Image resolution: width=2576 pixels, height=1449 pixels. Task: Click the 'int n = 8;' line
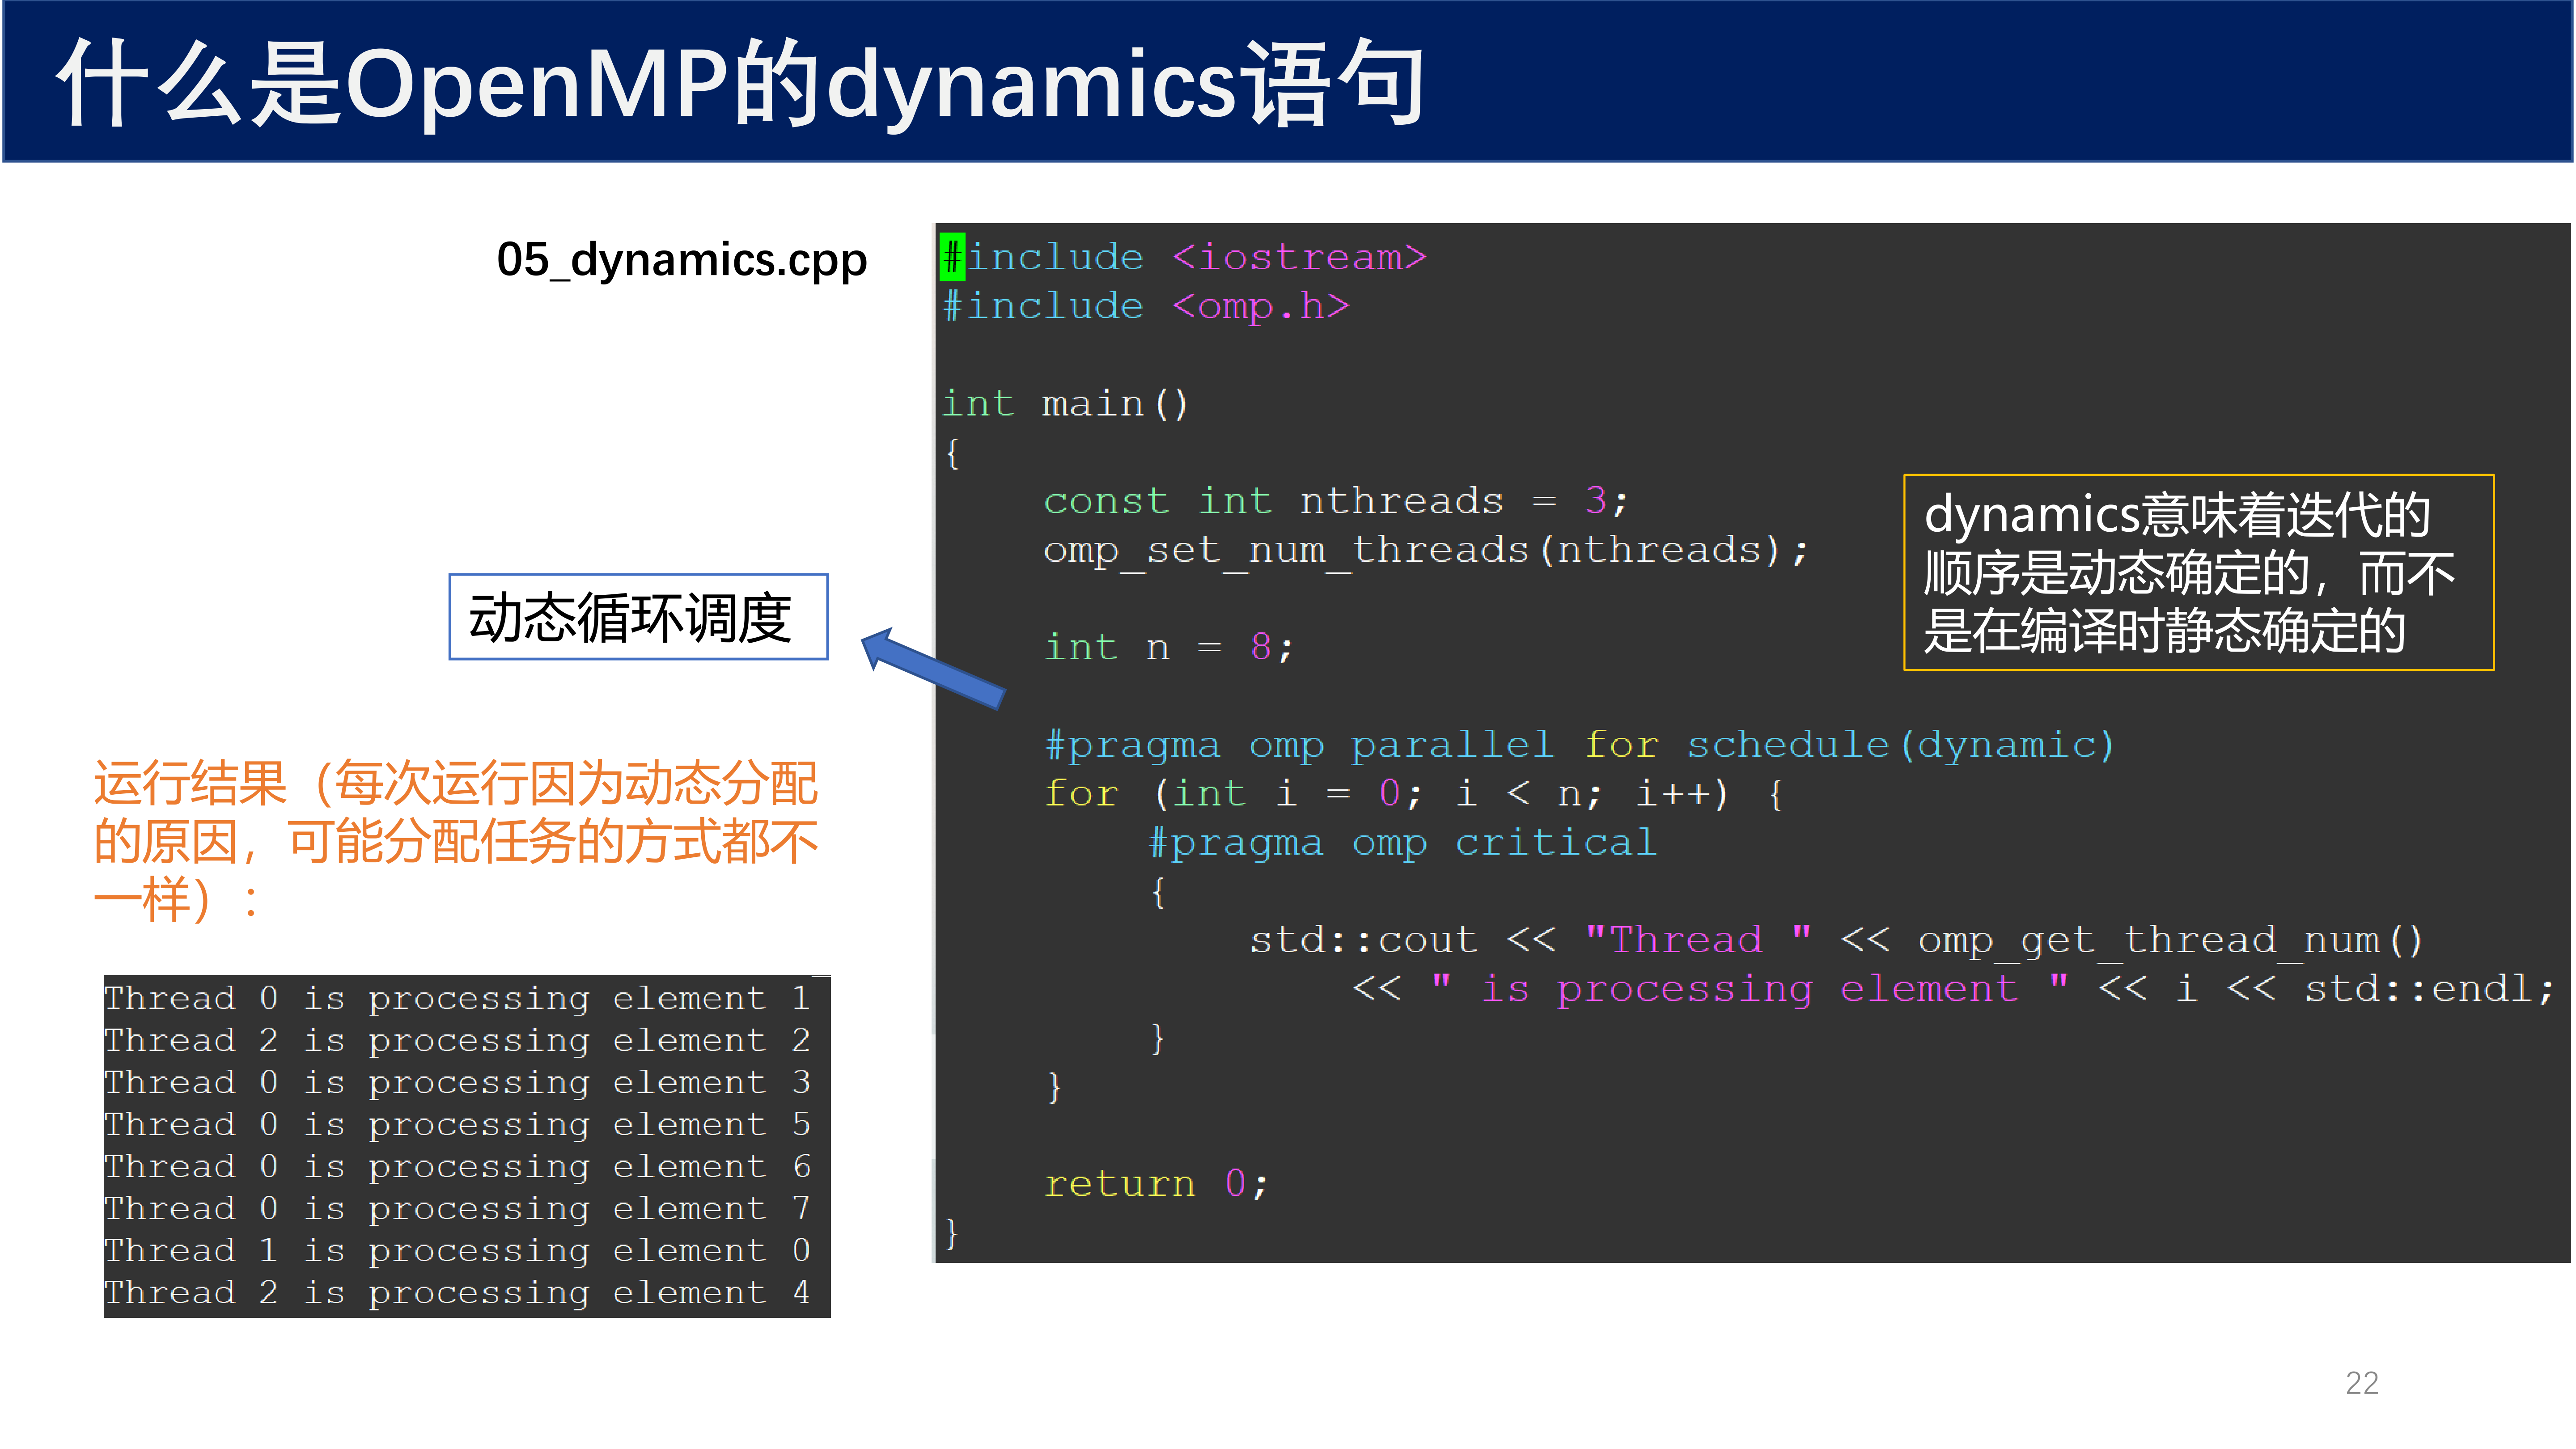pyautogui.click(x=1169, y=647)
